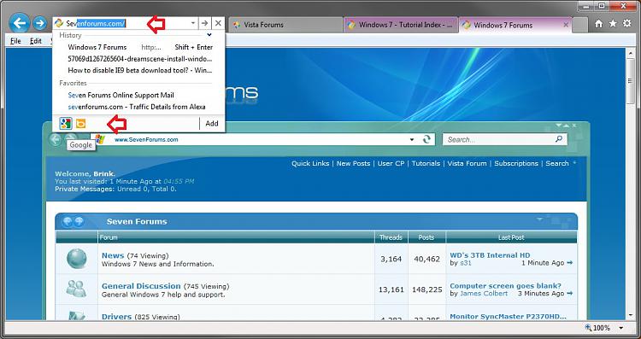Screen dimensions: 641x339
Task: Expand the History section chevron
Action: (x=209, y=35)
